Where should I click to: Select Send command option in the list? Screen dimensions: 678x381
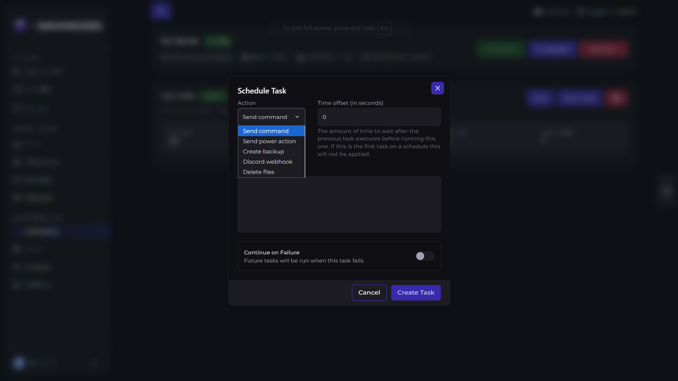pyautogui.click(x=271, y=131)
